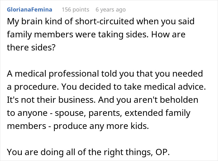Open GlorianaFemina's user profile

point(30,10)
